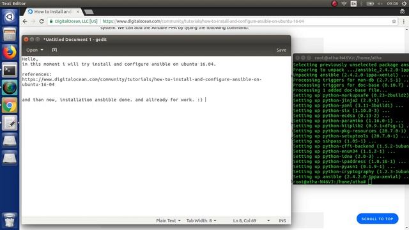Viewport: 409px width, 230px height.
Task: Open the green globe browser launcher icon
Action: pyautogui.click(x=10, y=88)
